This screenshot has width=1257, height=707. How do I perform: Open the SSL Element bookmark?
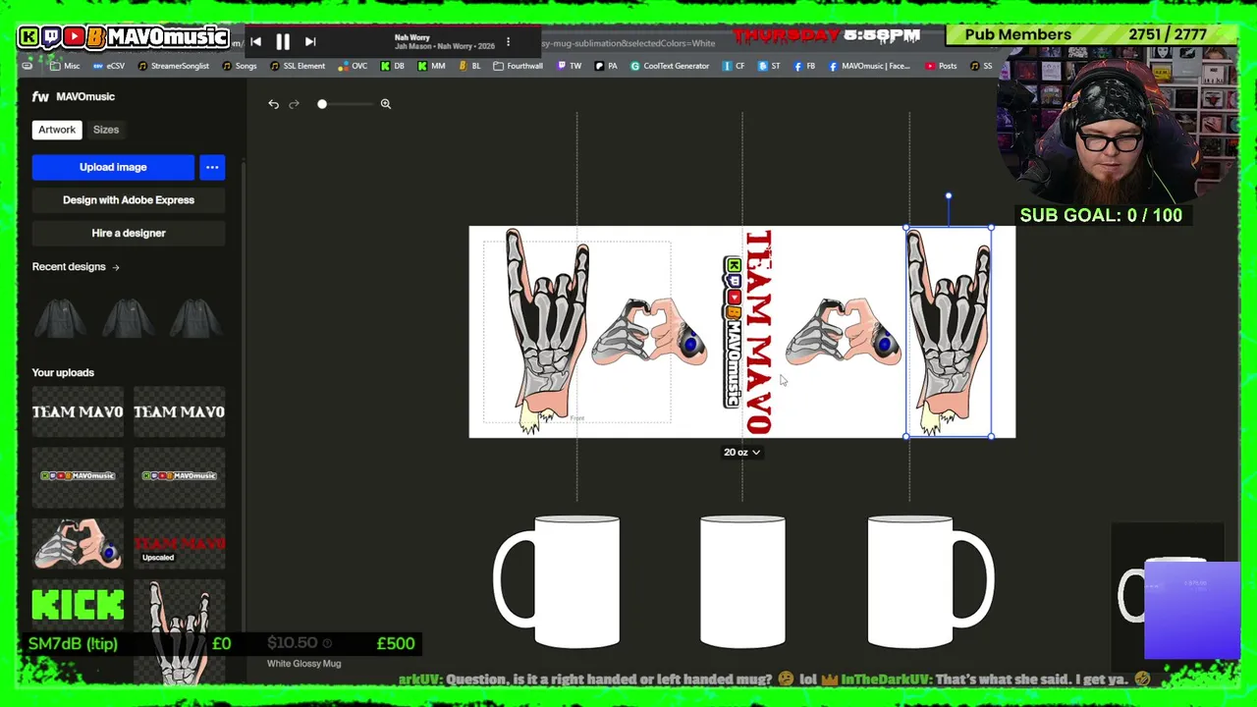298,67
